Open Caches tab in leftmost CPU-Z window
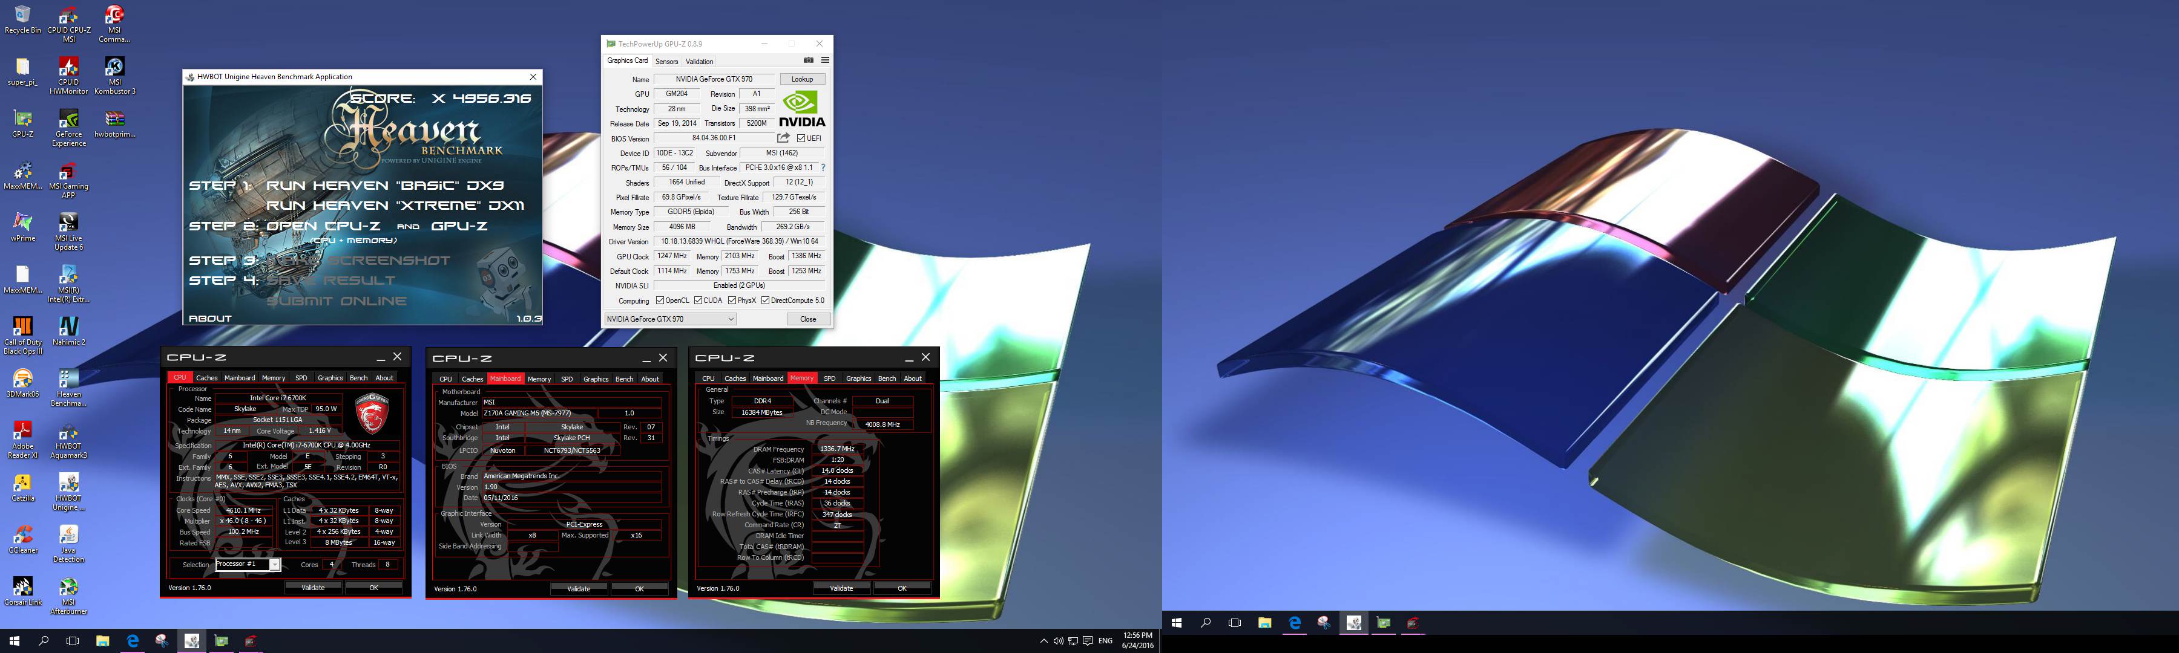Screen dimensions: 2179x653 tap(207, 378)
